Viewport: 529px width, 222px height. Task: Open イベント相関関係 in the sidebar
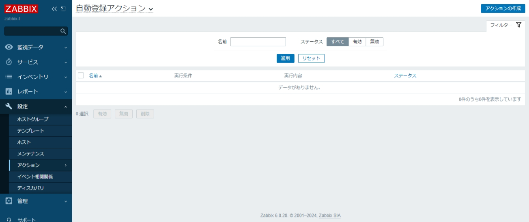pos(40,177)
